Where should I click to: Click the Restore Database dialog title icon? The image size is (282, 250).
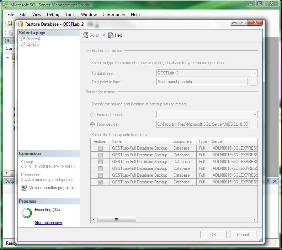coord(21,24)
